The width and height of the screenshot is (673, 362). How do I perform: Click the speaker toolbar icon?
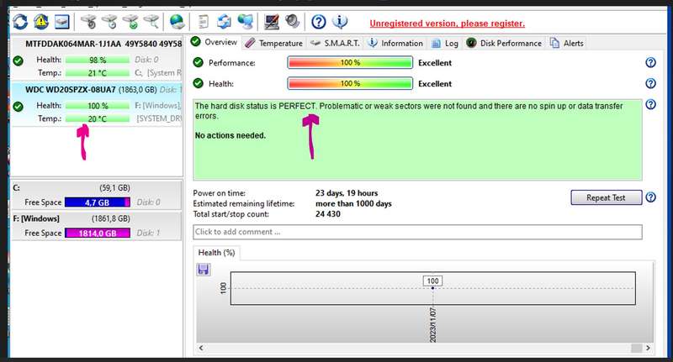pos(292,21)
